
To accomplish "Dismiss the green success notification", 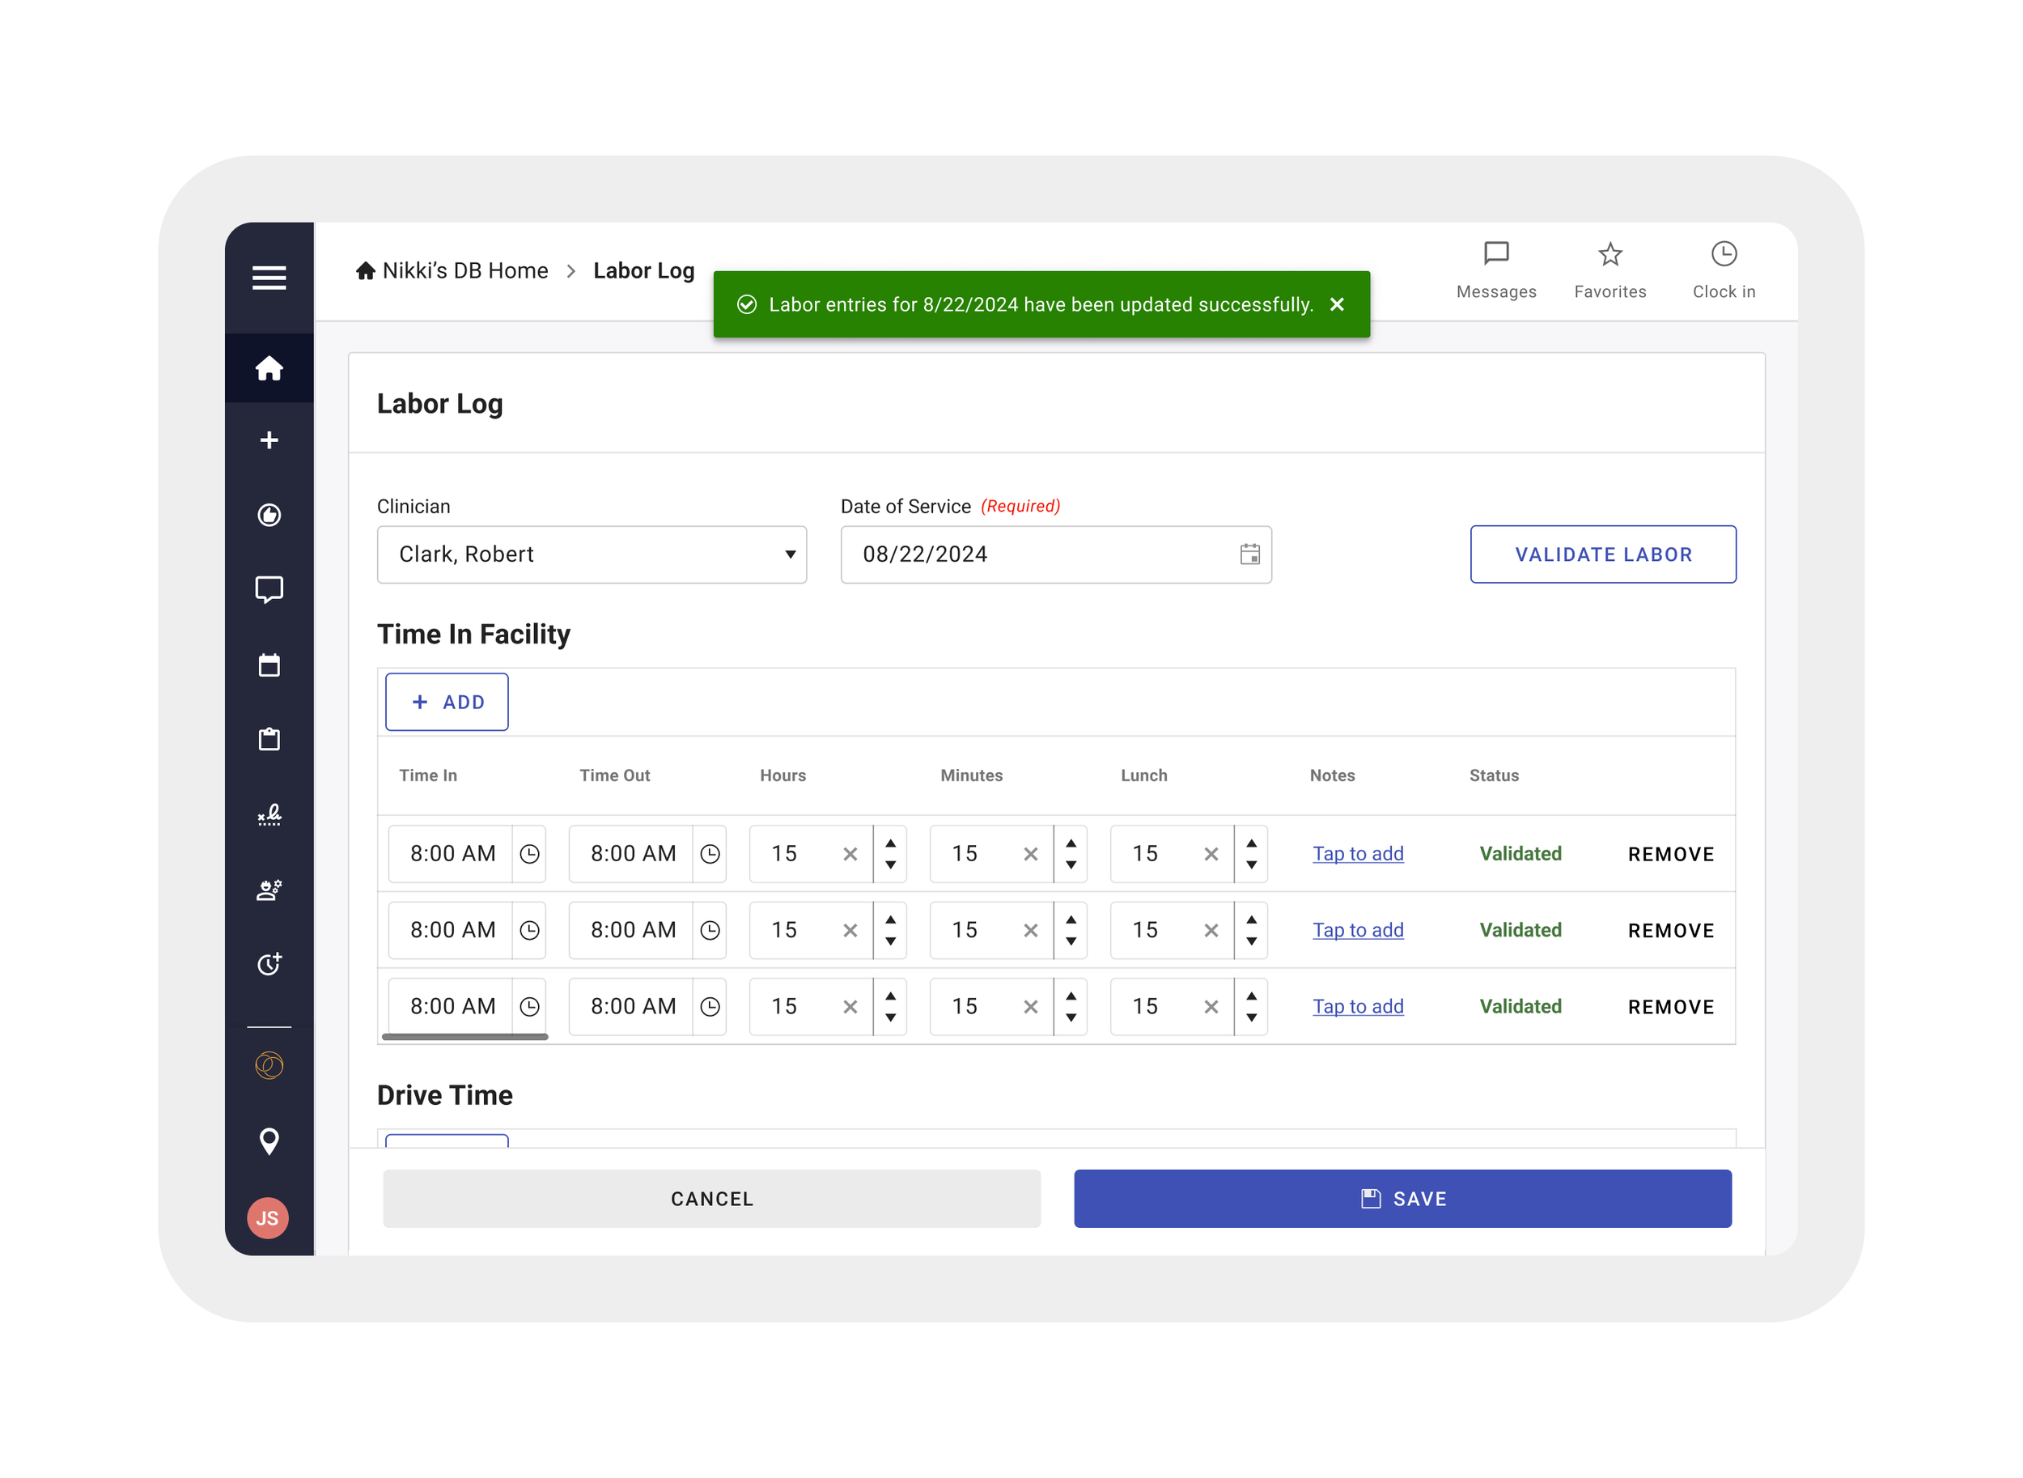I will [x=1336, y=305].
